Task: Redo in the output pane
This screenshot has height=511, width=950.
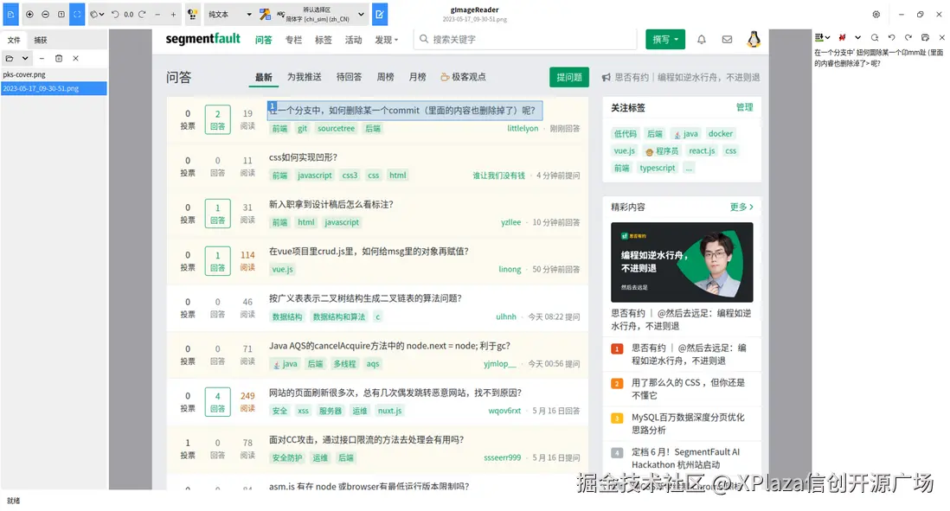Action: [908, 37]
